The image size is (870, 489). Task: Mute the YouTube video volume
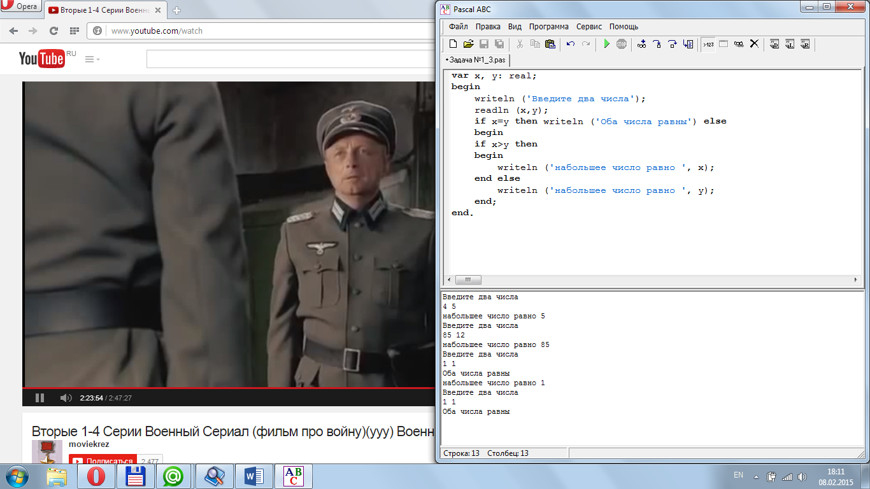[x=66, y=398]
